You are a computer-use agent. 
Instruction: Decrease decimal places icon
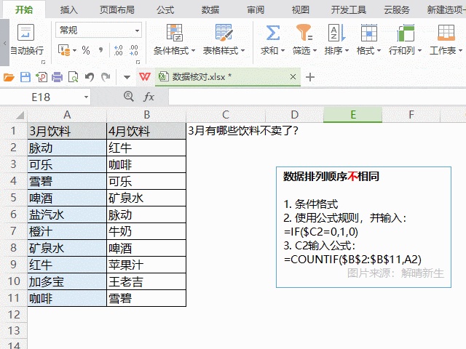[x=134, y=50]
